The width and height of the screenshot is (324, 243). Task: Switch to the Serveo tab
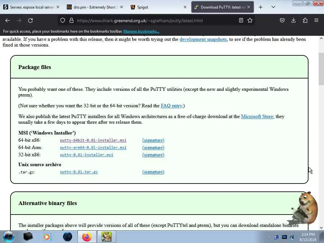(32, 7)
